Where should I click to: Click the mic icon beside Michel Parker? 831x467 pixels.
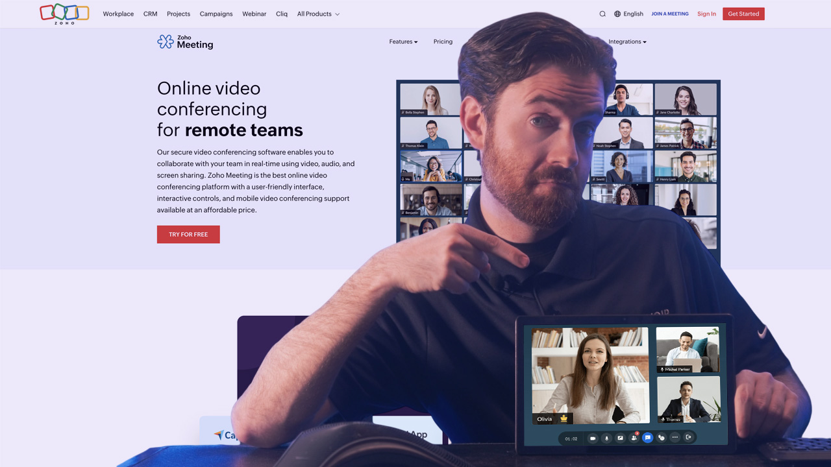pos(662,370)
